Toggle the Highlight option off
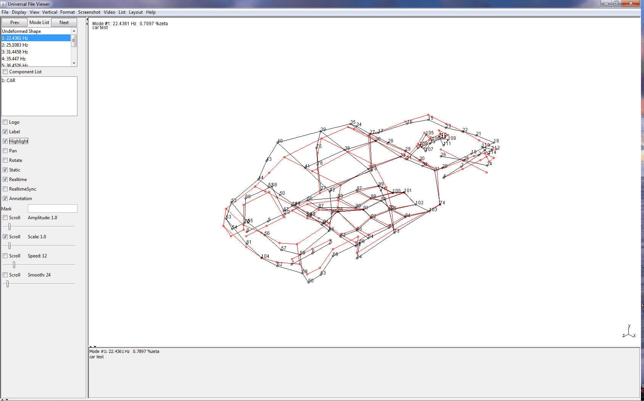This screenshot has width=644, height=401. 5,141
